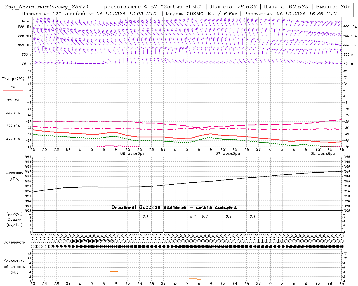Screen dimensions: 358x286
Task: Click the '(гПа)' unit label under Давление
Action: 14,179
